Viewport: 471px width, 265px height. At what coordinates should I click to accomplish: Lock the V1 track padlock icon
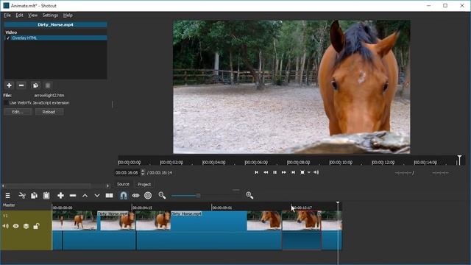tap(36, 226)
